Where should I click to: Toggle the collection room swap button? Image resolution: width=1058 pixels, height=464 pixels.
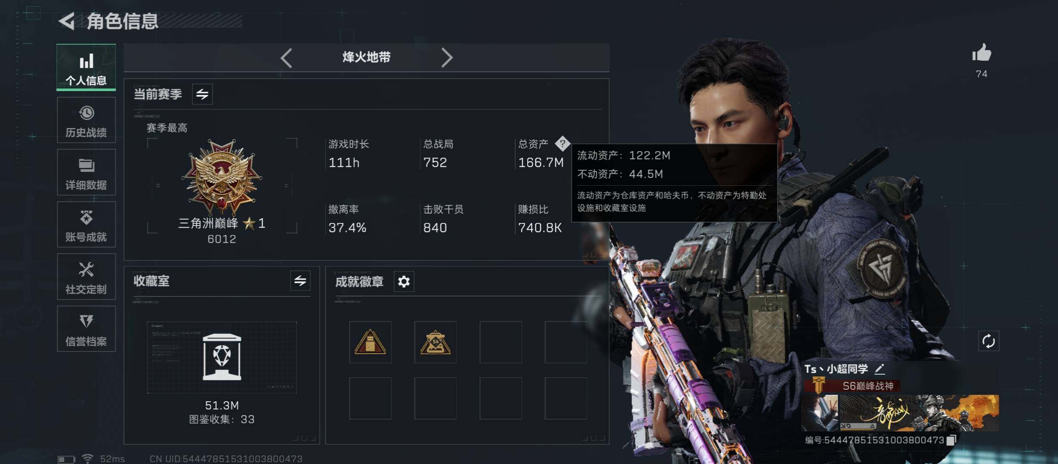click(300, 281)
